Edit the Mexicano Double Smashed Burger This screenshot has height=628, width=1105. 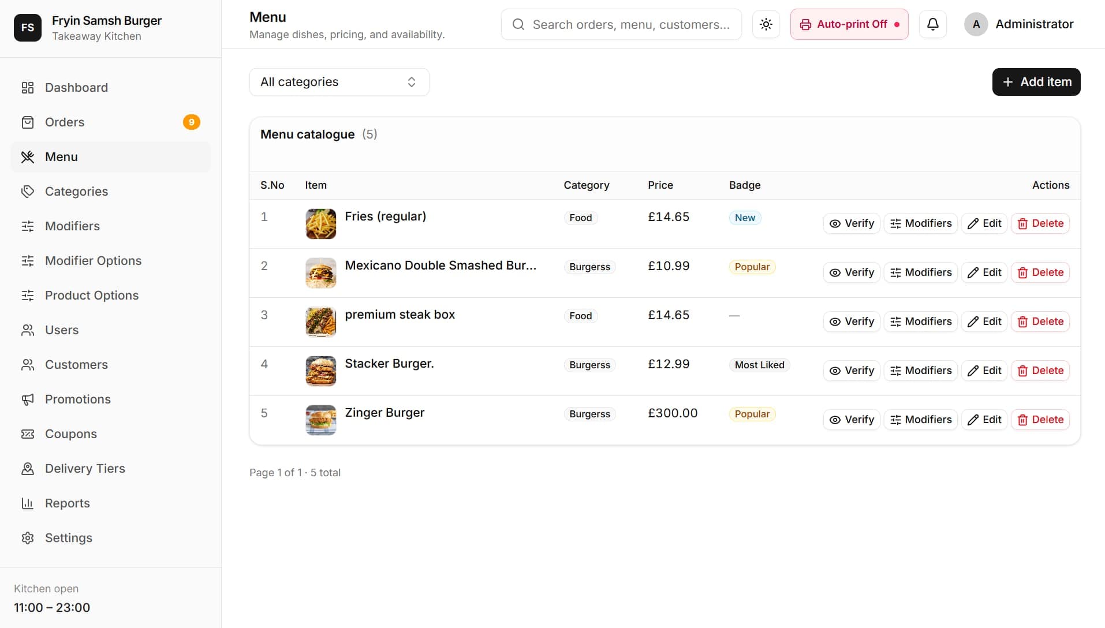pyautogui.click(x=984, y=272)
